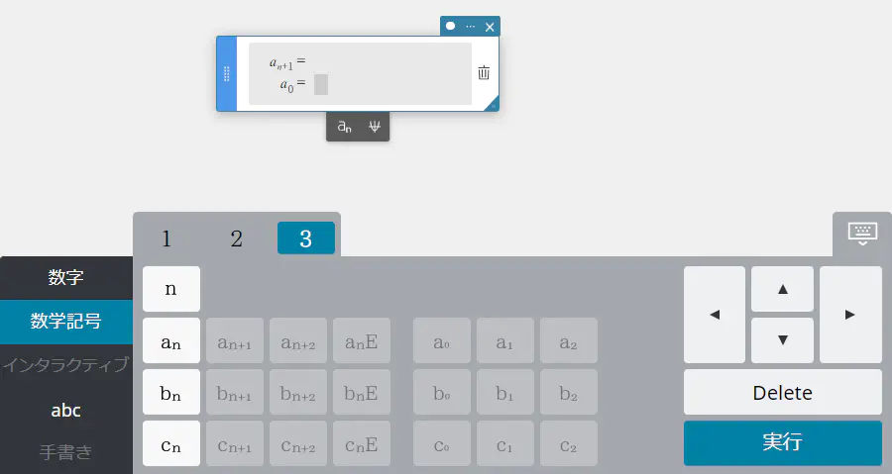
Task: Click the sticky note's blue drag handle
Action: (x=226, y=73)
